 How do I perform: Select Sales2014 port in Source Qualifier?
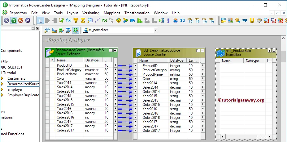168,87
